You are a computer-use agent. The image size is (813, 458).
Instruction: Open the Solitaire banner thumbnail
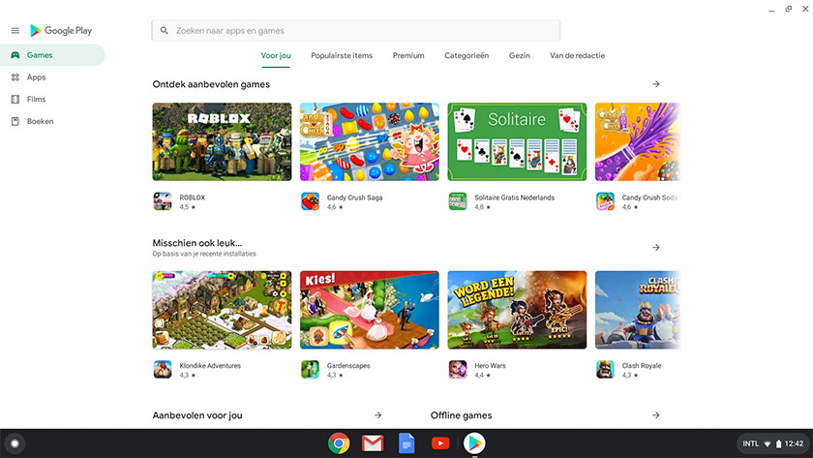point(517,142)
